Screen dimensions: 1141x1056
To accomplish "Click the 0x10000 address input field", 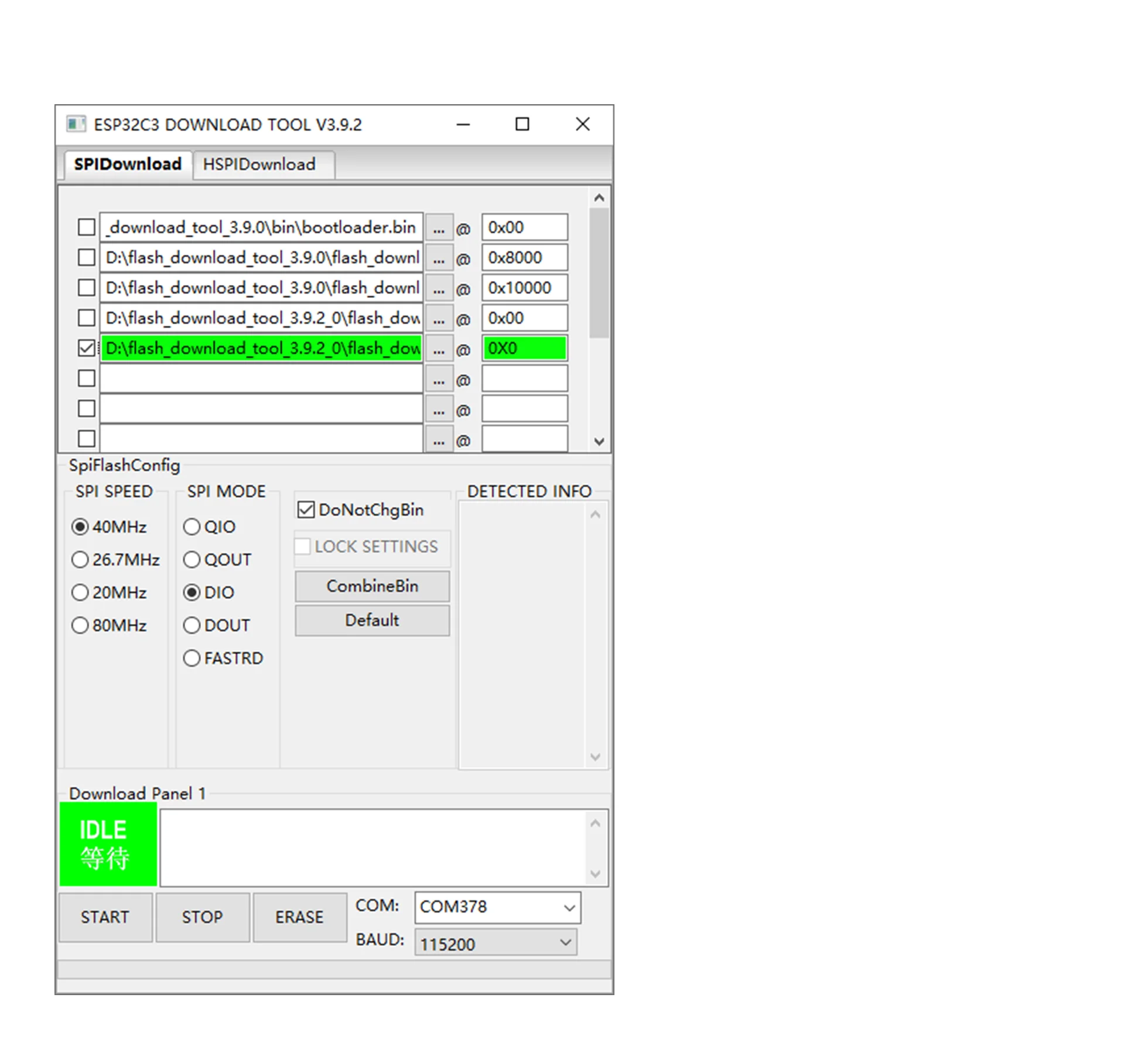I will 524,288.
